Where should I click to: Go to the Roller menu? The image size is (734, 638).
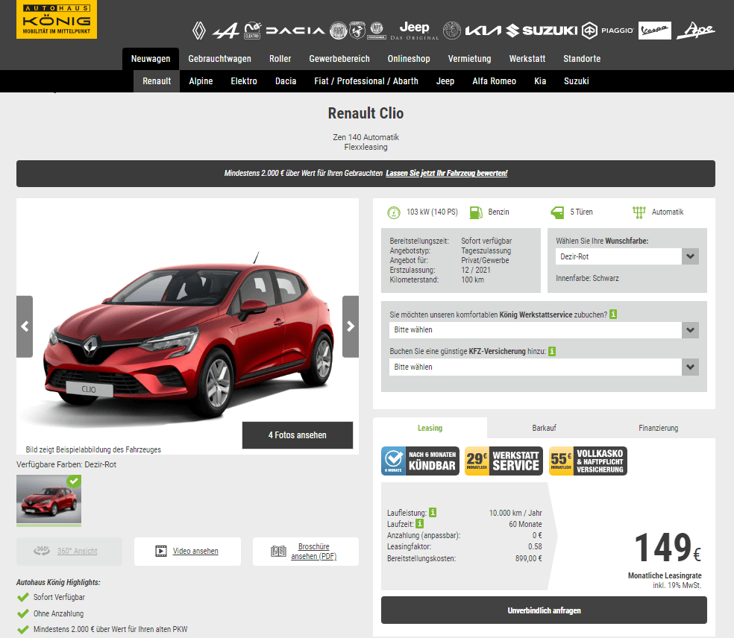click(280, 59)
